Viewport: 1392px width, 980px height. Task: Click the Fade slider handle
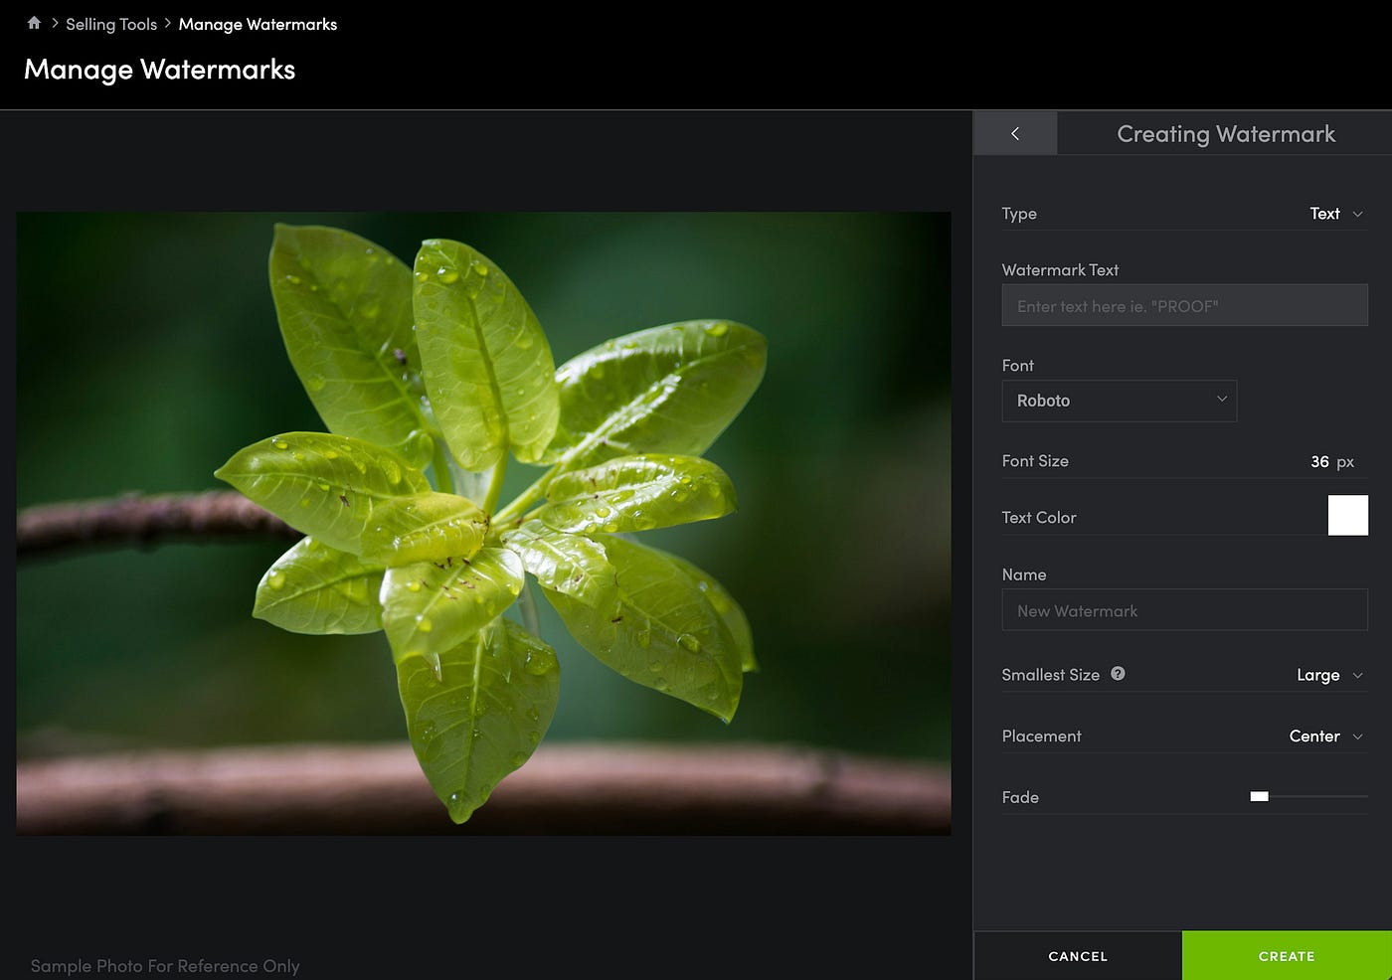[x=1259, y=796]
